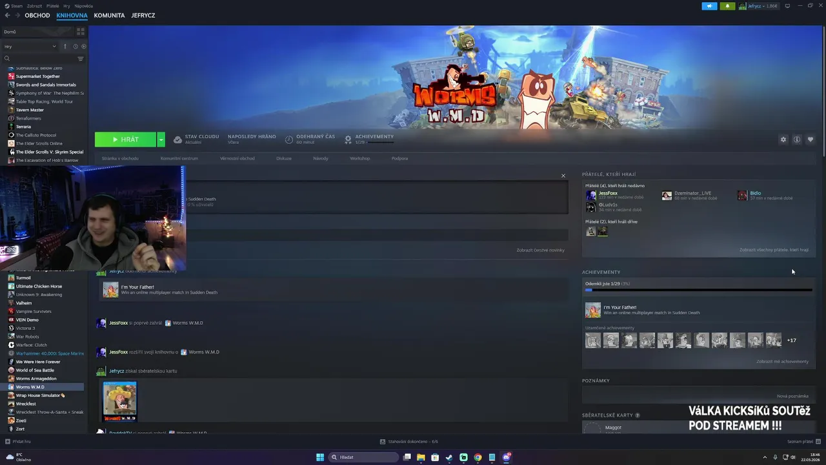Open Komunitní centrum link

(x=179, y=158)
